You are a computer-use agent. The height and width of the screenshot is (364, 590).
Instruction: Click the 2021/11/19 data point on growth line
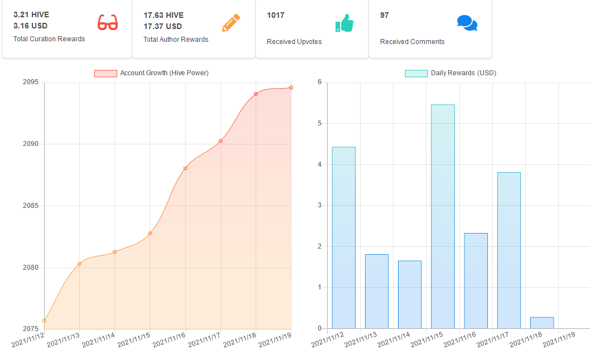click(291, 88)
